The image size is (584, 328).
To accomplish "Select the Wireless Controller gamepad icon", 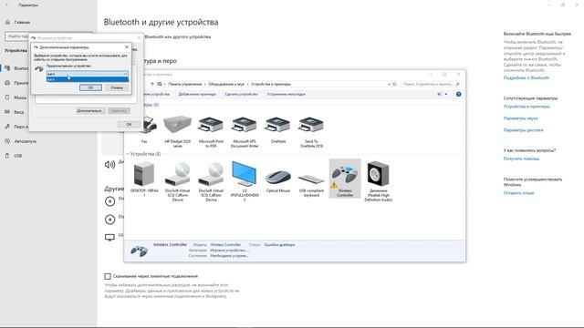I will point(345,175).
